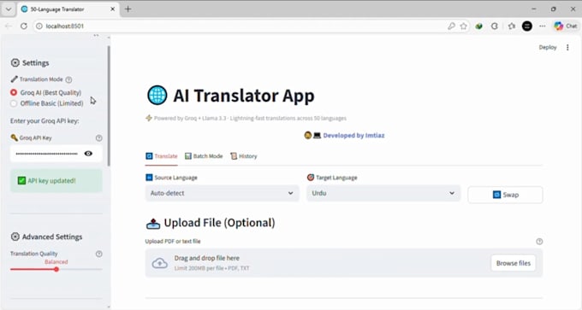This screenshot has width=582, height=310.
Task: Click the Deploy button
Action: click(x=548, y=48)
